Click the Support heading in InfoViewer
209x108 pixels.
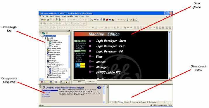point(80,51)
